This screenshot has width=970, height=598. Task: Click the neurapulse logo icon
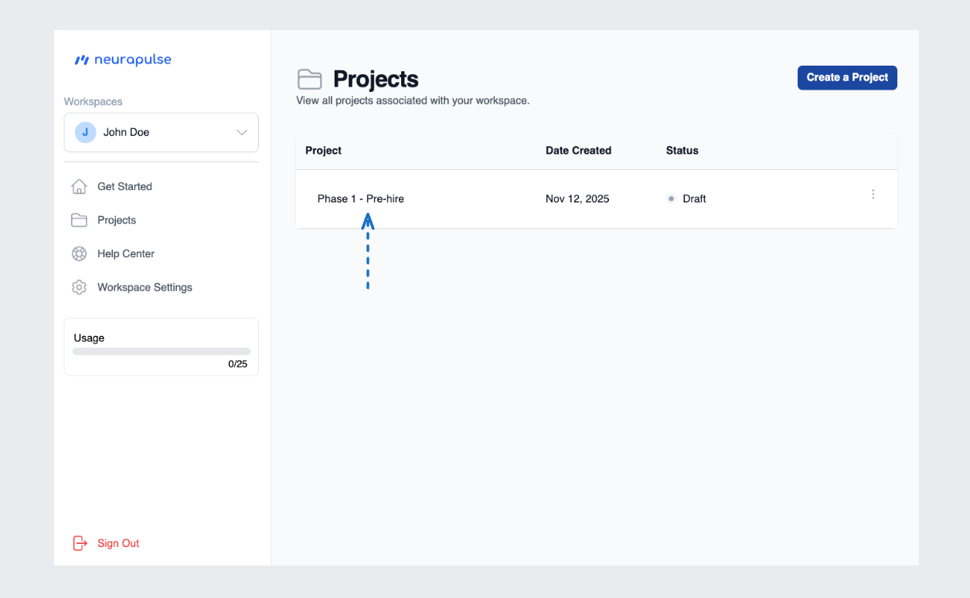pyautogui.click(x=82, y=59)
